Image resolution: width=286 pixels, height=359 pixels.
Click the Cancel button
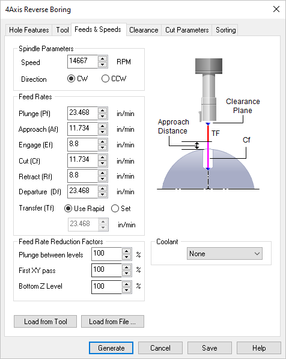160,348
